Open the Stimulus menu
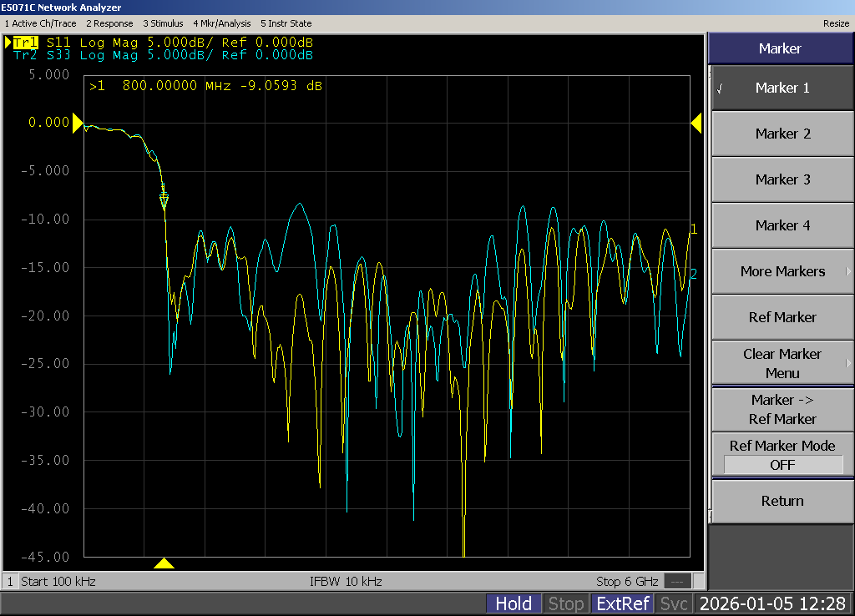855x616 pixels. (163, 23)
